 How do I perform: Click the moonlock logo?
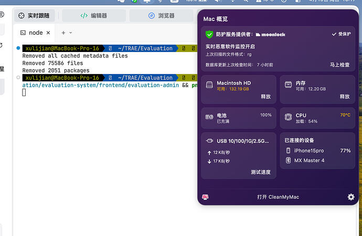[271, 35]
